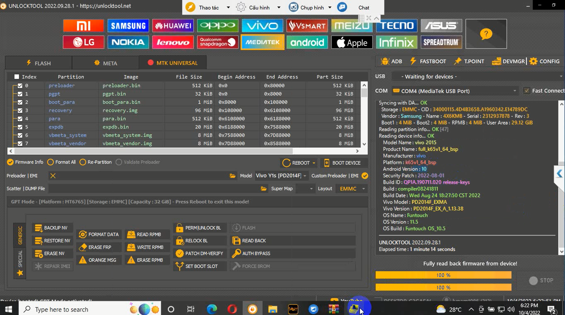Click the upper 100% progress bar
The image size is (565, 315).
point(443,275)
